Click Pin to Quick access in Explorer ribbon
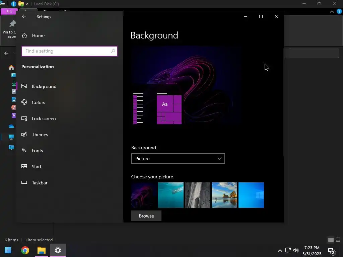Screen dimensions: 343x257 coord(9,29)
